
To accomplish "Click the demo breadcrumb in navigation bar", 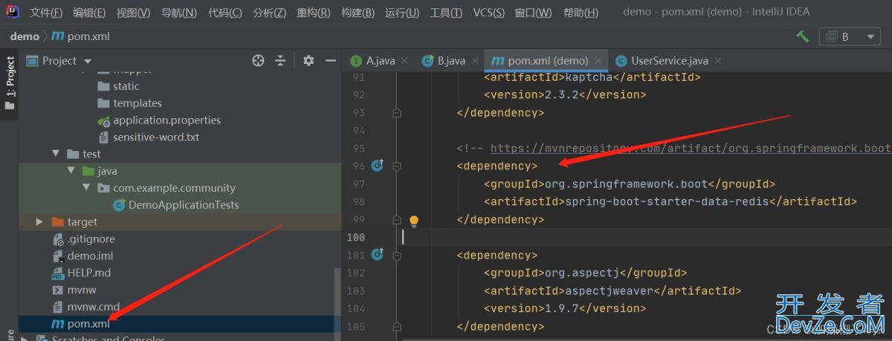I will (x=25, y=36).
